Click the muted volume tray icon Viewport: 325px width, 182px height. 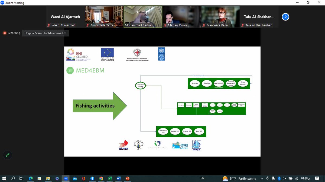click(x=284, y=178)
